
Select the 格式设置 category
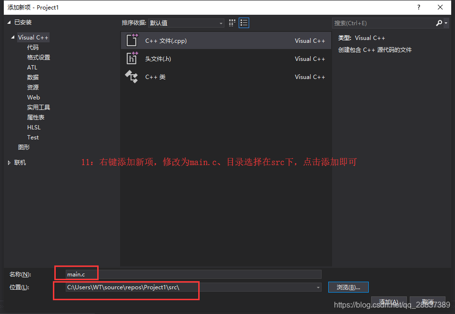coord(39,58)
